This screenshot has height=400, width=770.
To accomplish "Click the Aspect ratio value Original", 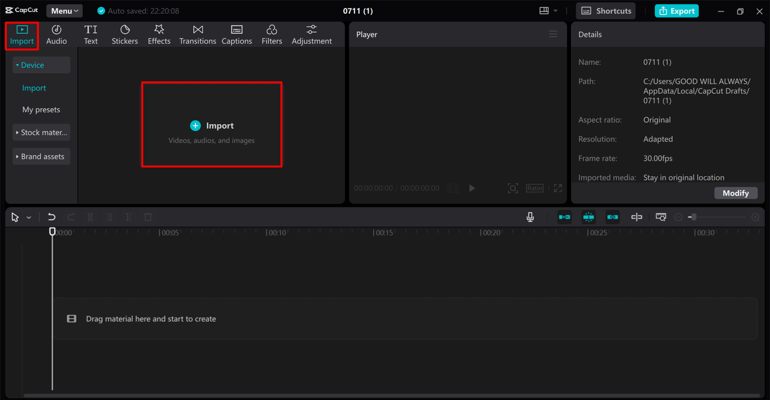I will tap(657, 120).
